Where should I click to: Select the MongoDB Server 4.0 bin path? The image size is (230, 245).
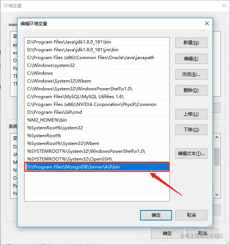(x=97, y=167)
